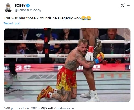Open the attached boxing photo
This screenshot has width=134, height=110.
click(x=67, y=65)
